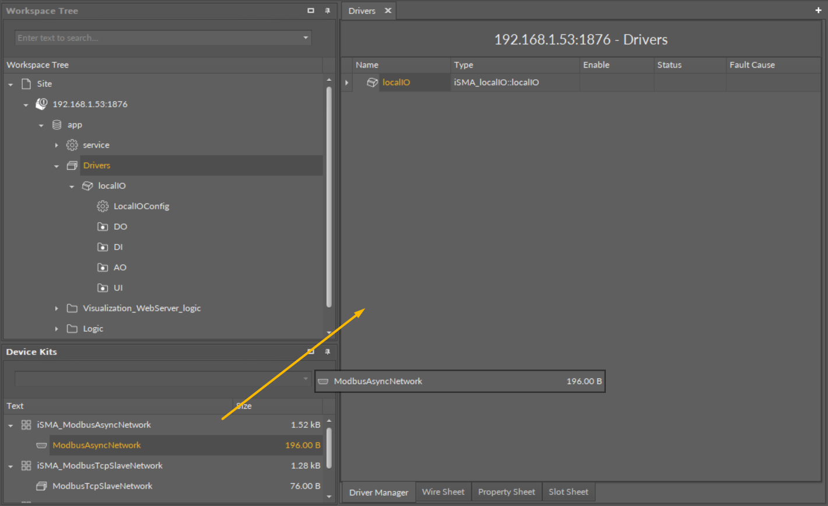Click the Drivers stack icon in tree
828x506 pixels.
(72, 166)
